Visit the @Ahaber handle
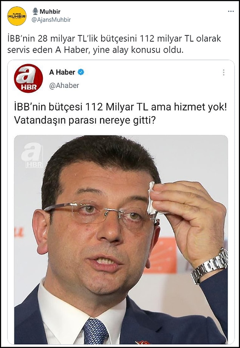The width and height of the screenshot is (240, 348). [64, 85]
